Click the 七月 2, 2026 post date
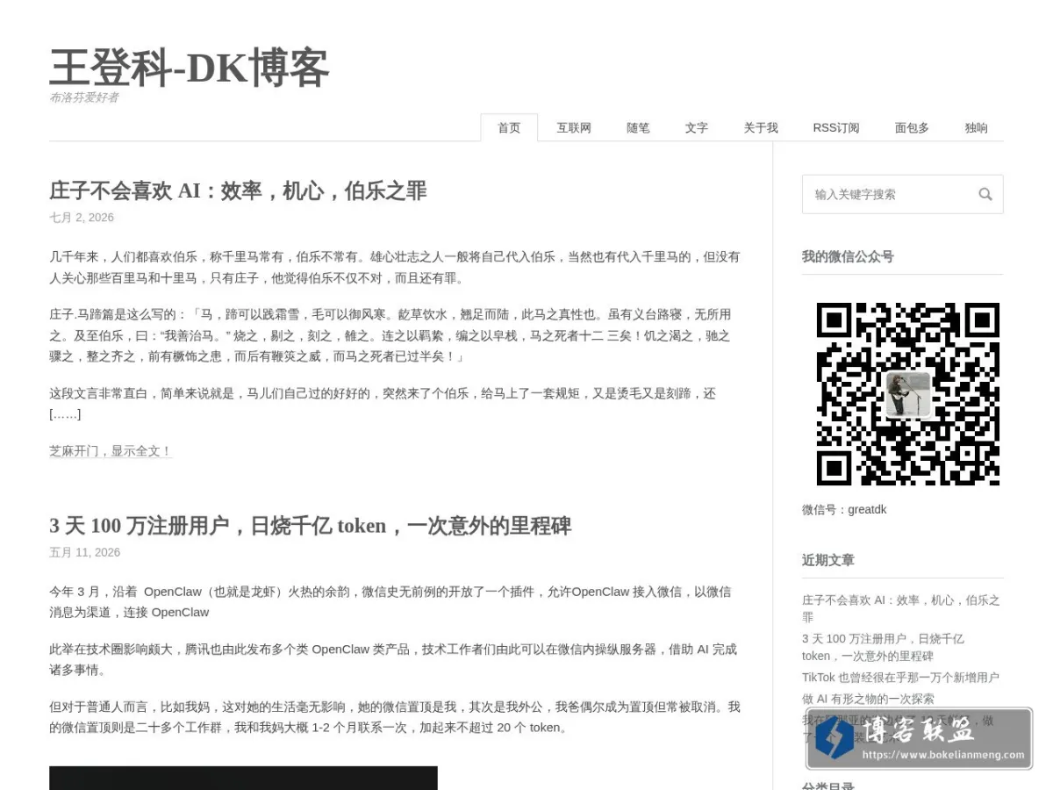The width and height of the screenshot is (1053, 790). pyautogui.click(x=82, y=217)
